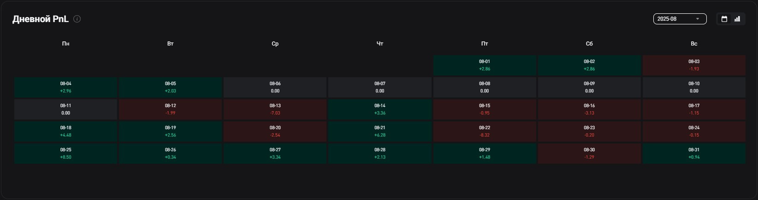This screenshot has width=758, height=200.
Task: Select the 08-20 cell showing -2.54
Action: pos(275,131)
